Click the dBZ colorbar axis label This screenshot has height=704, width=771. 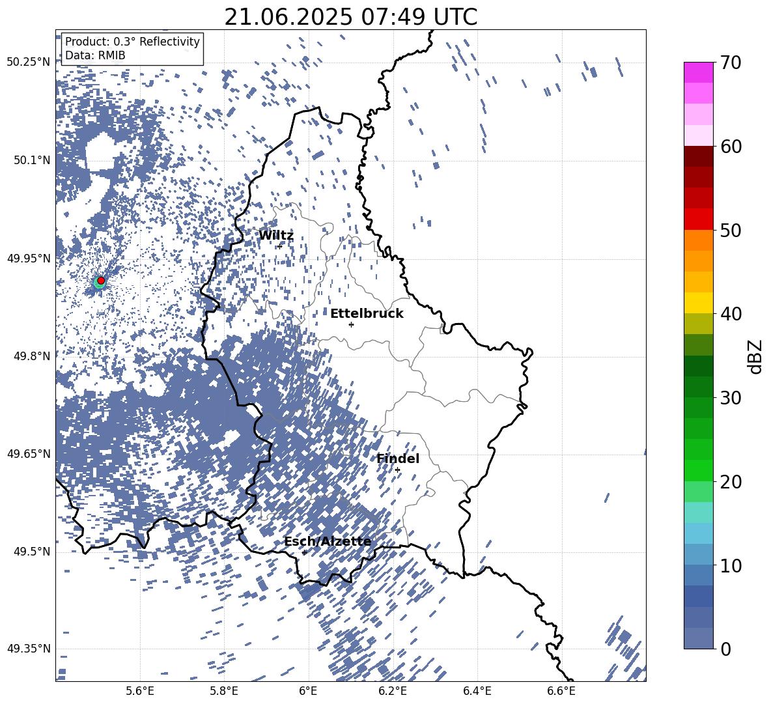755,356
